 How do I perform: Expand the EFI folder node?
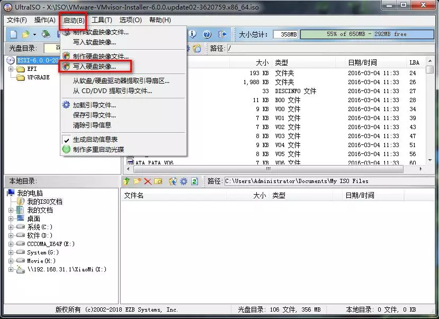[x=11, y=69]
